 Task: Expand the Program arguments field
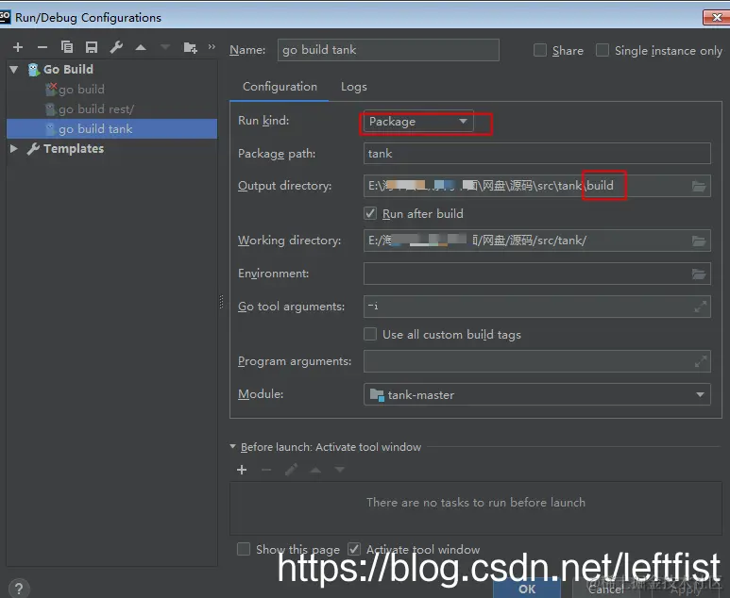click(x=700, y=361)
